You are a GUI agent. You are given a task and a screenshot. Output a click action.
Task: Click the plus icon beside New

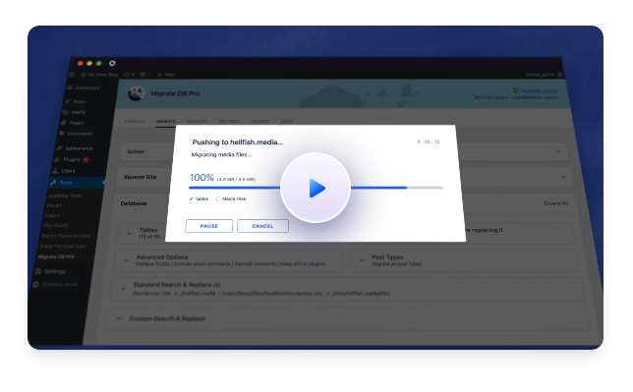tap(159, 75)
